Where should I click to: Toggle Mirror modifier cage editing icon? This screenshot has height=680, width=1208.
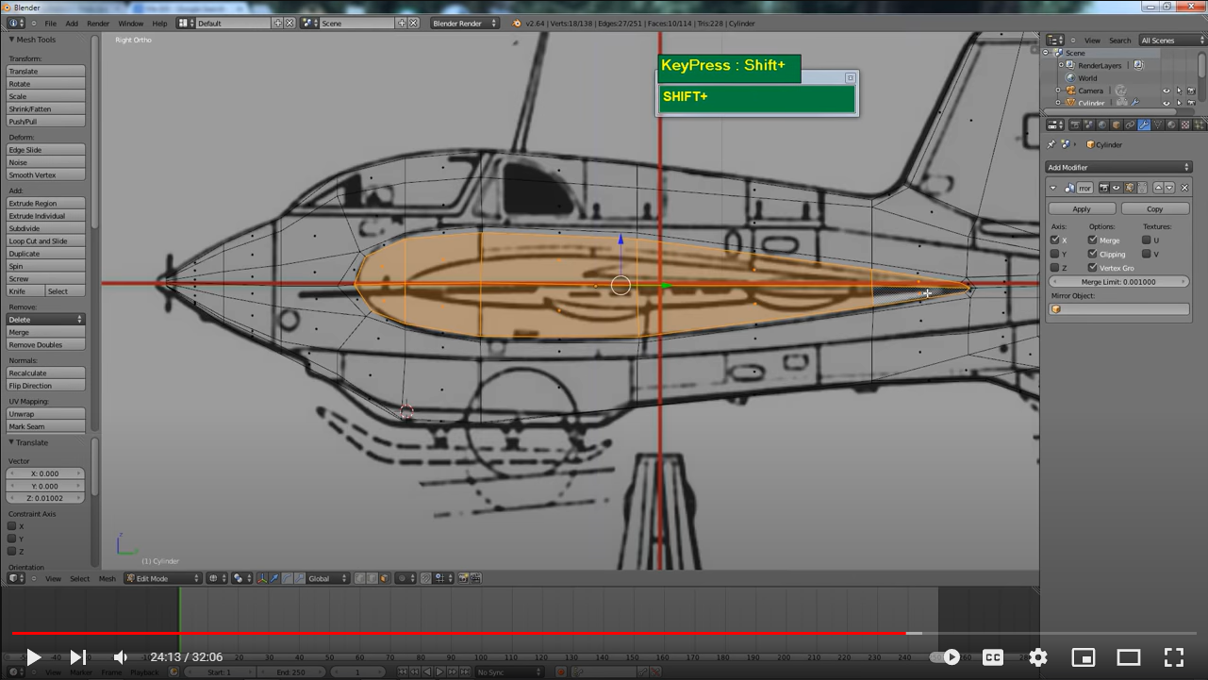coord(1142,188)
